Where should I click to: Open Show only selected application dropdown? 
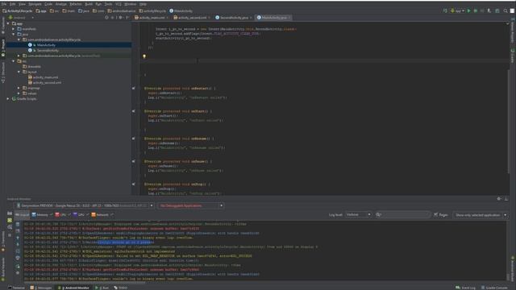[x=481, y=215]
